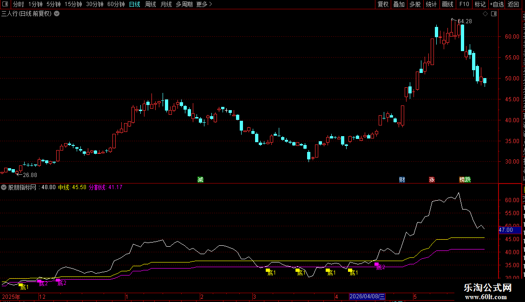Select the 5分钟 period tab
Viewport: 525px width, 302px height.
[53, 4]
